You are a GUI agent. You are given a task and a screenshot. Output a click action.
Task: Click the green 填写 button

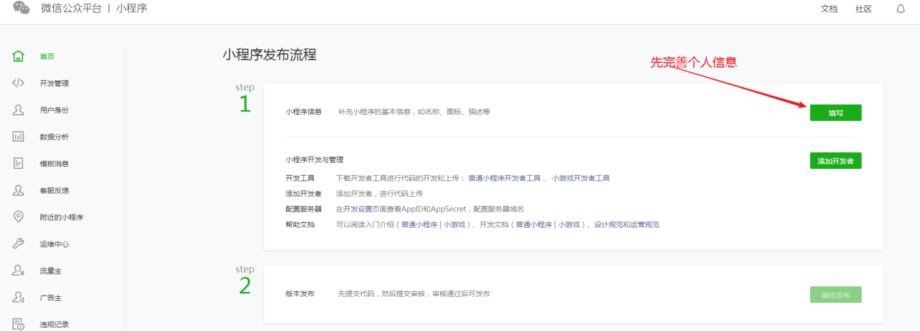835,113
